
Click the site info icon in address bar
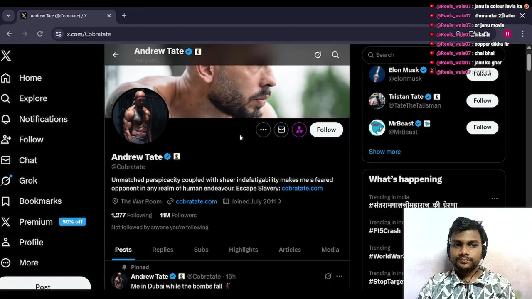click(58, 34)
